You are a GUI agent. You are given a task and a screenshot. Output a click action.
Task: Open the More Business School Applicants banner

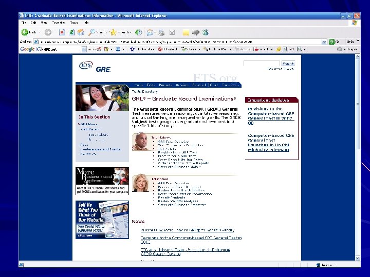(x=102, y=181)
